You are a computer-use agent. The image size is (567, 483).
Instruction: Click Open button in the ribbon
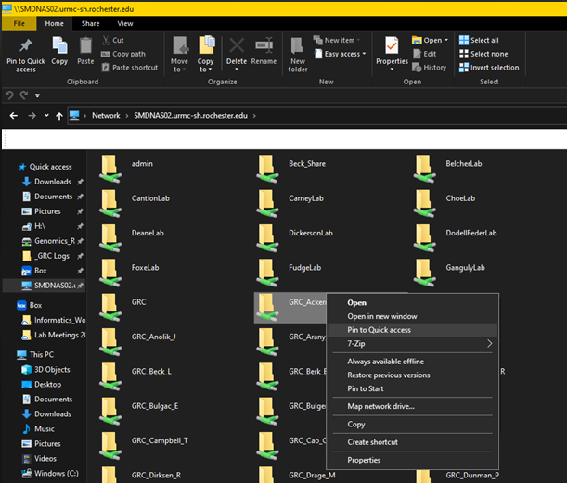point(427,40)
